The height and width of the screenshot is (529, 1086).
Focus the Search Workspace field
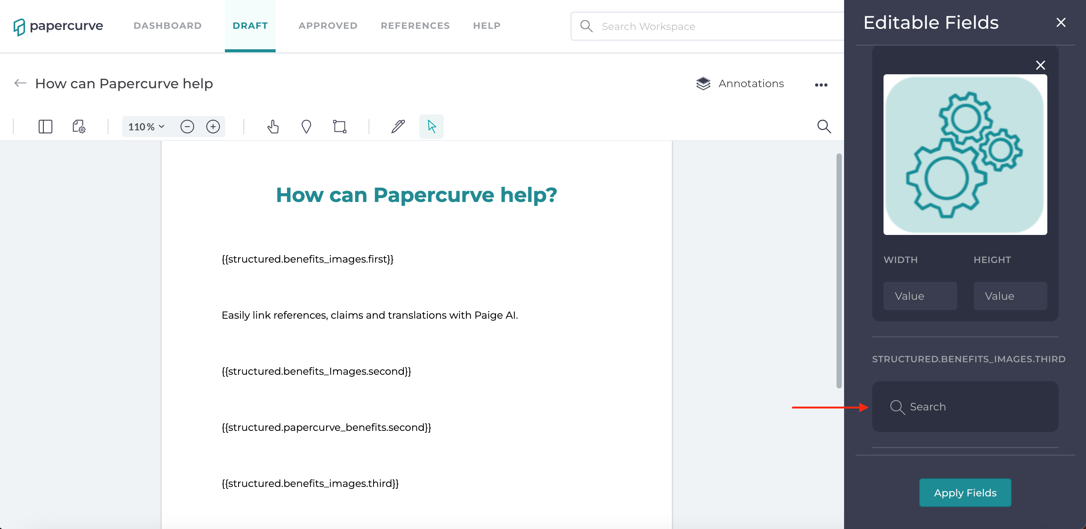tap(708, 26)
